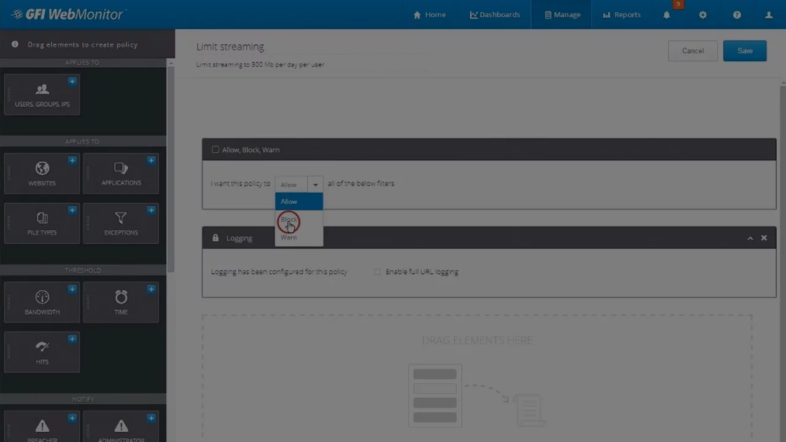Click the notification count badge
Screen dimensions: 786x442
[x=679, y=4]
